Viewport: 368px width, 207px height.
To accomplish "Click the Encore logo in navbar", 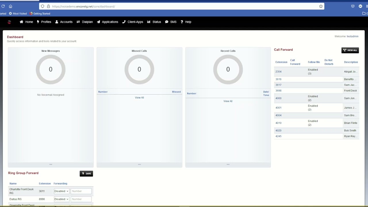I will click(9, 22).
